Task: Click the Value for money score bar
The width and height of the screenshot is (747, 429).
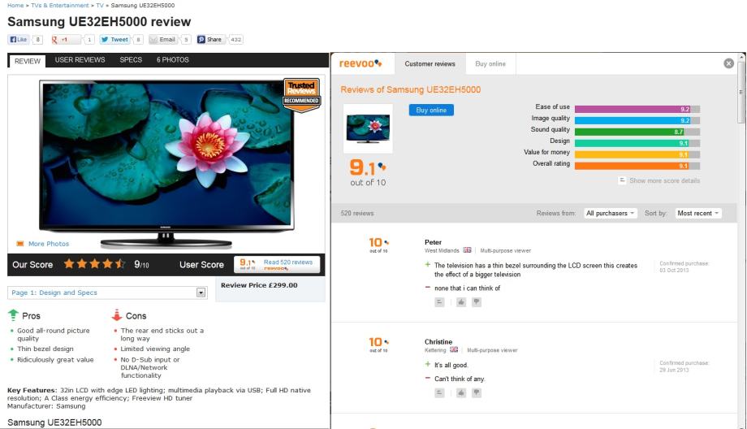Action: point(637,154)
